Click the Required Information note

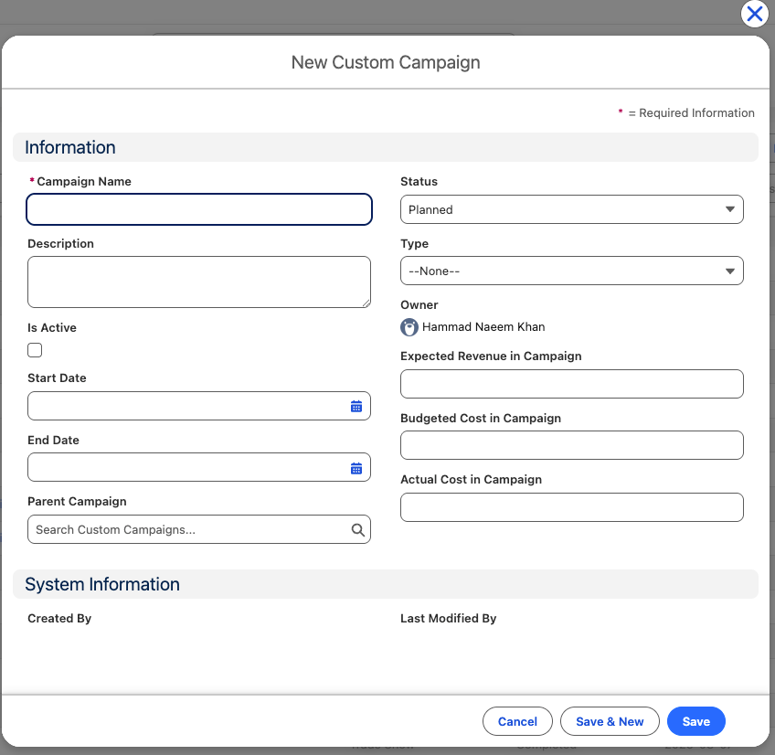[686, 113]
